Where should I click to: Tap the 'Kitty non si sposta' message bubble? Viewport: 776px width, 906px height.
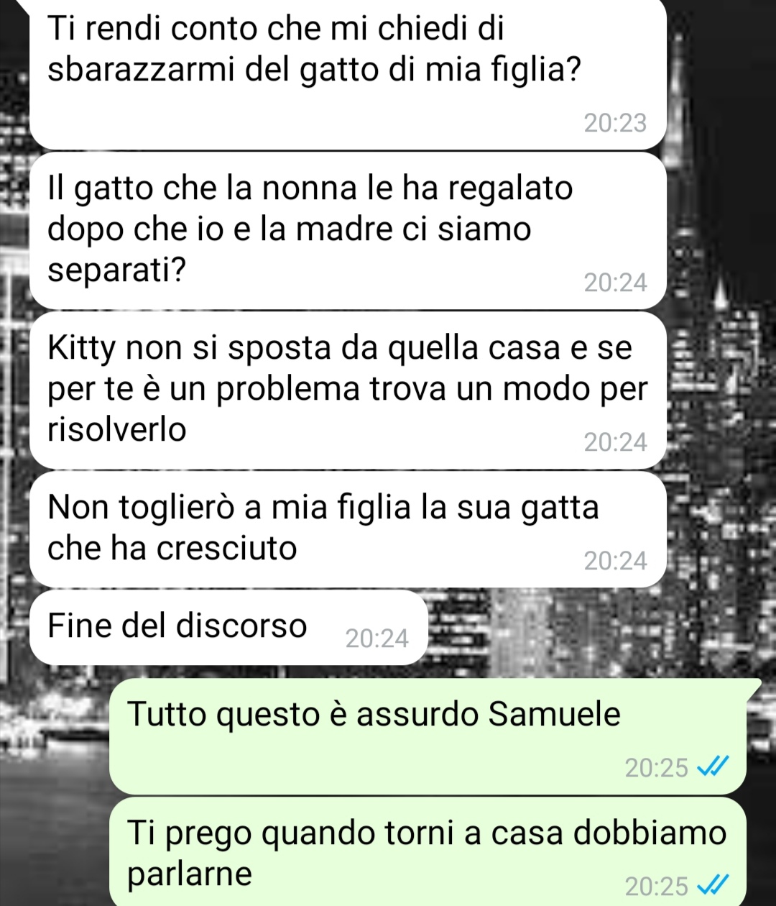(x=348, y=390)
